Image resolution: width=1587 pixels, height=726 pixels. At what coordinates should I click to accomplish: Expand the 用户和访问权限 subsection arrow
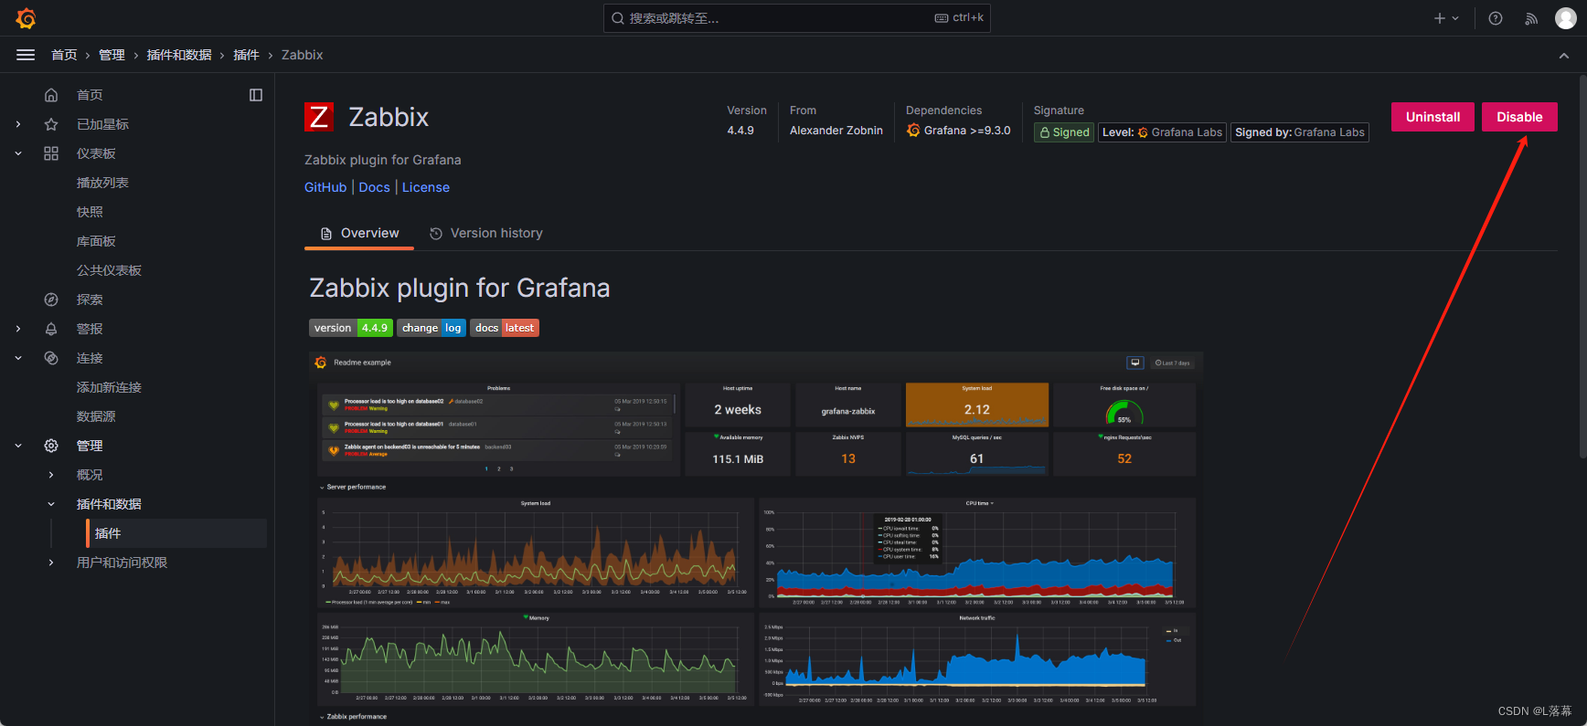(x=51, y=563)
